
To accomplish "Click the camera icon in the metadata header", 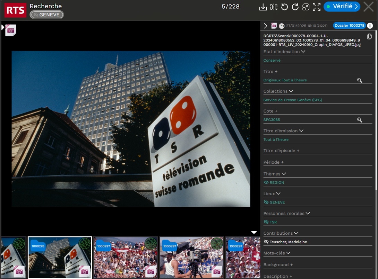I will pos(274,26).
